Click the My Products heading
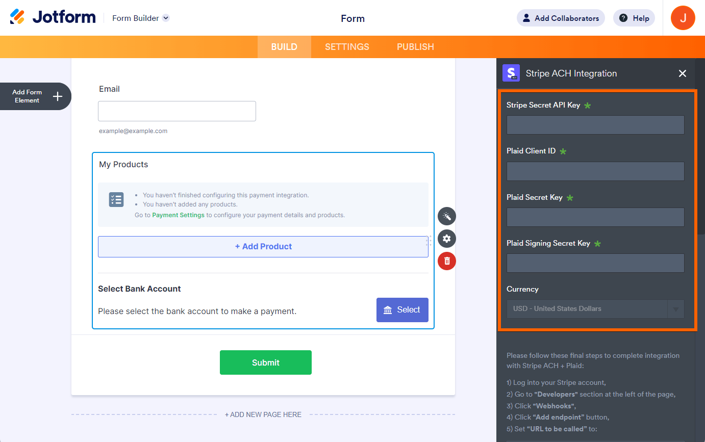 (x=123, y=165)
